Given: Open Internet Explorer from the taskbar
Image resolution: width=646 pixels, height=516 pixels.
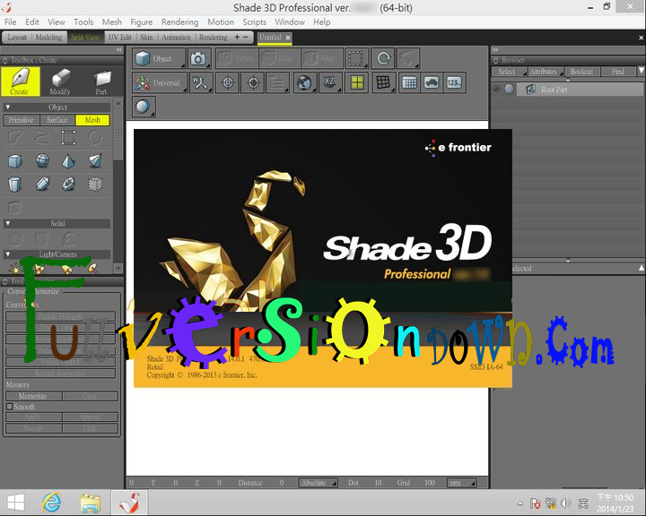Looking at the screenshot, I should click(x=51, y=503).
